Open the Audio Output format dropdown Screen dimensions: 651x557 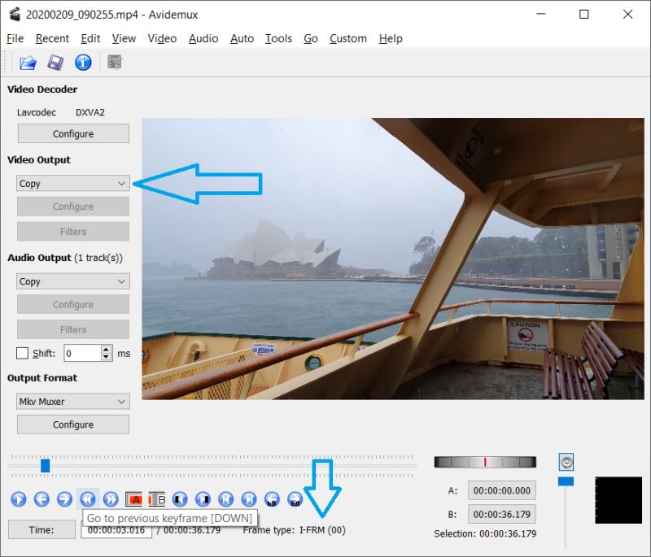pos(72,281)
